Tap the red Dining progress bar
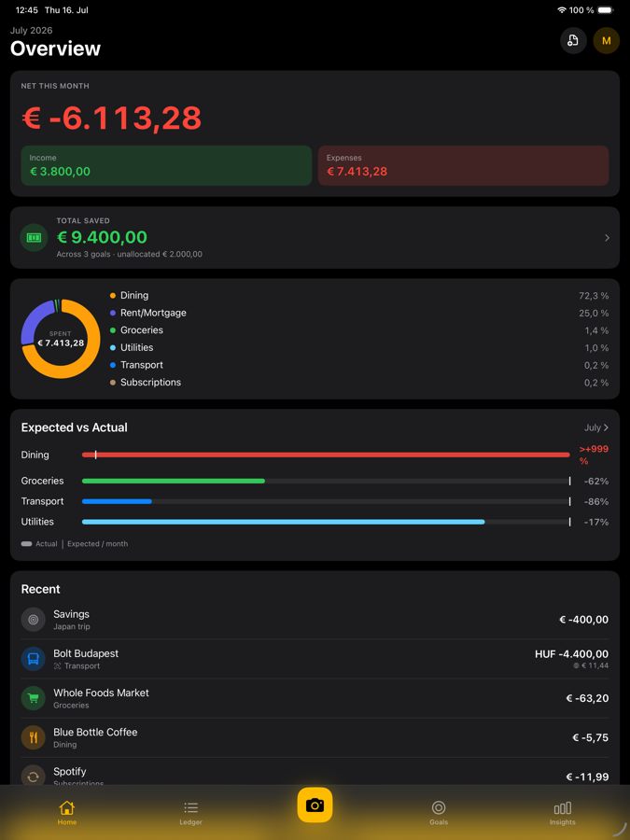This screenshot has width=630, height=840. [x=326, y=455]
